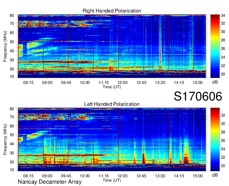Click the Frequency (MHz) label of lower panel

pos(5,139)
